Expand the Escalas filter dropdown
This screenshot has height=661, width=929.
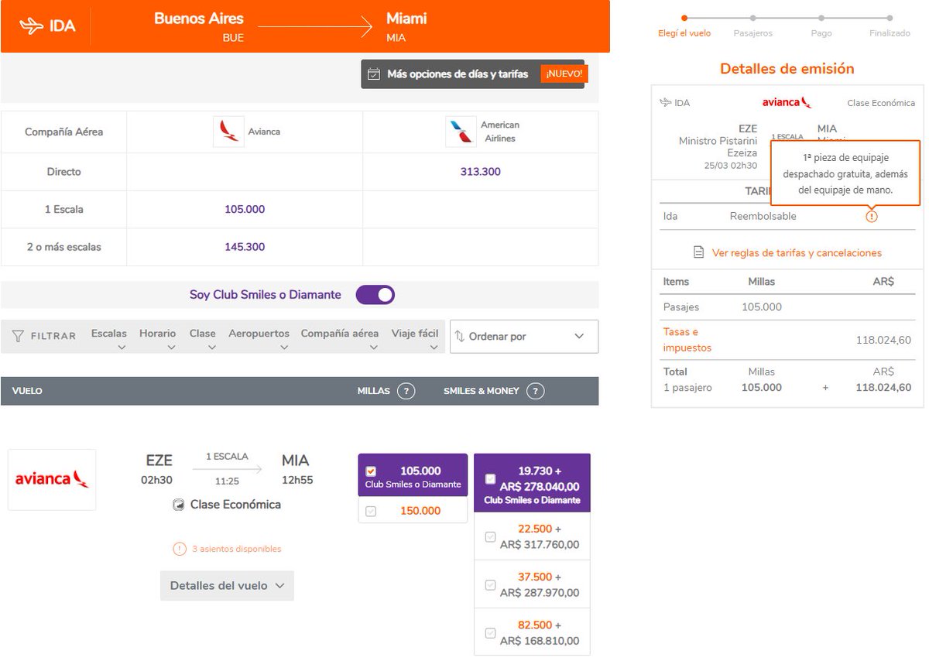click(109, 338)
